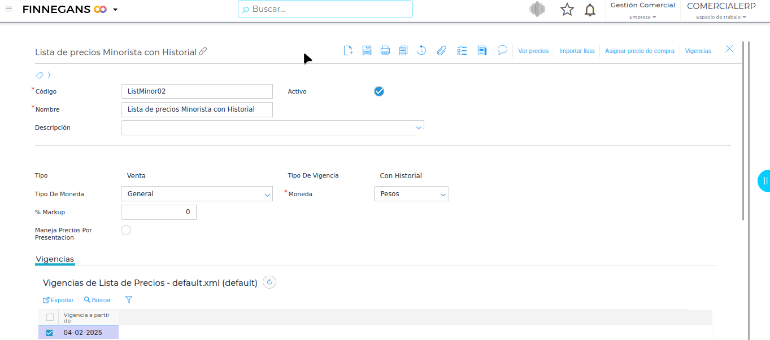770x340 pixels.
Task: Click the Importar lista link
Action: [577, 51]
